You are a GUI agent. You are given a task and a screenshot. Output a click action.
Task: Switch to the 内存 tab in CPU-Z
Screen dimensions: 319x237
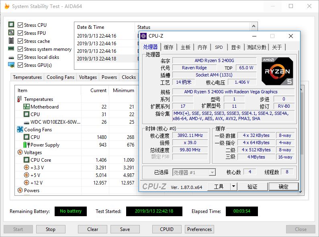tap(202, 47)
